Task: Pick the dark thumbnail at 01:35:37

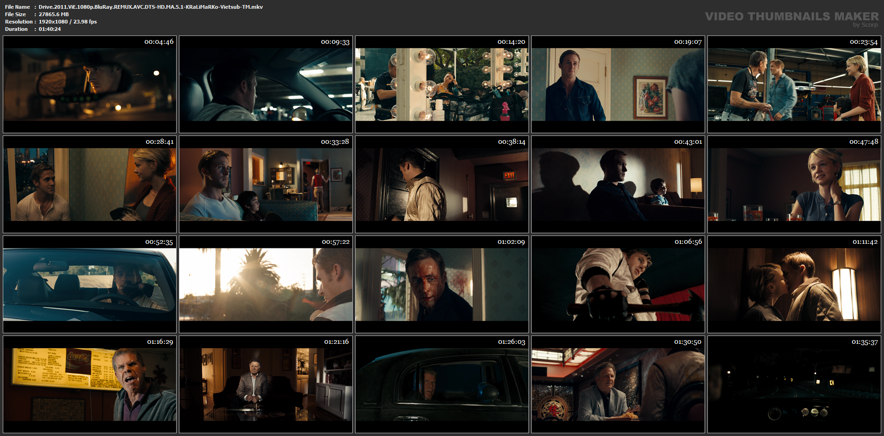Action: [794, 384]
